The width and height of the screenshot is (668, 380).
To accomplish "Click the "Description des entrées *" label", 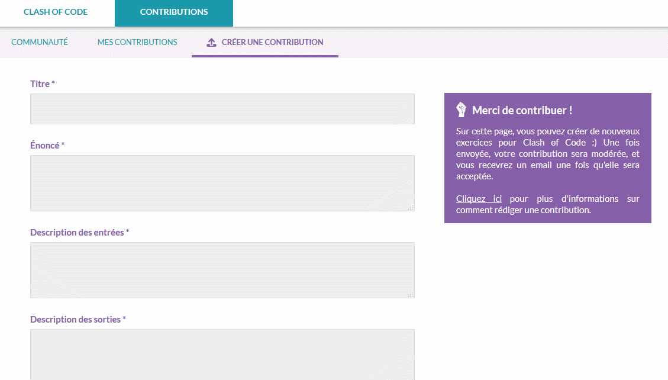I will click(x=79, y=233).
